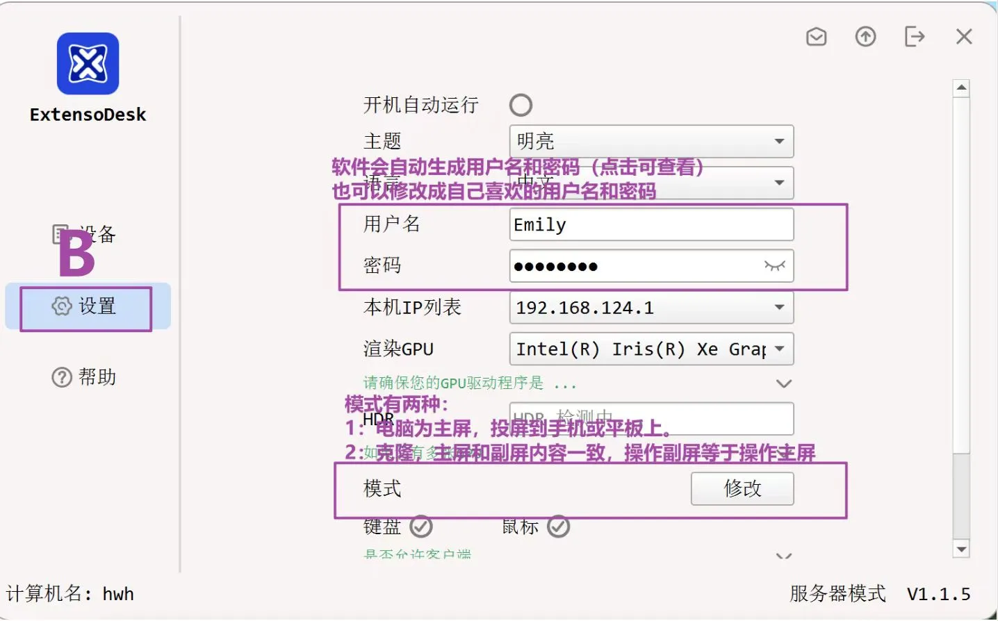Click the 设置 (Settings) gear icon

pyautogui.click(x=62, y=306)
